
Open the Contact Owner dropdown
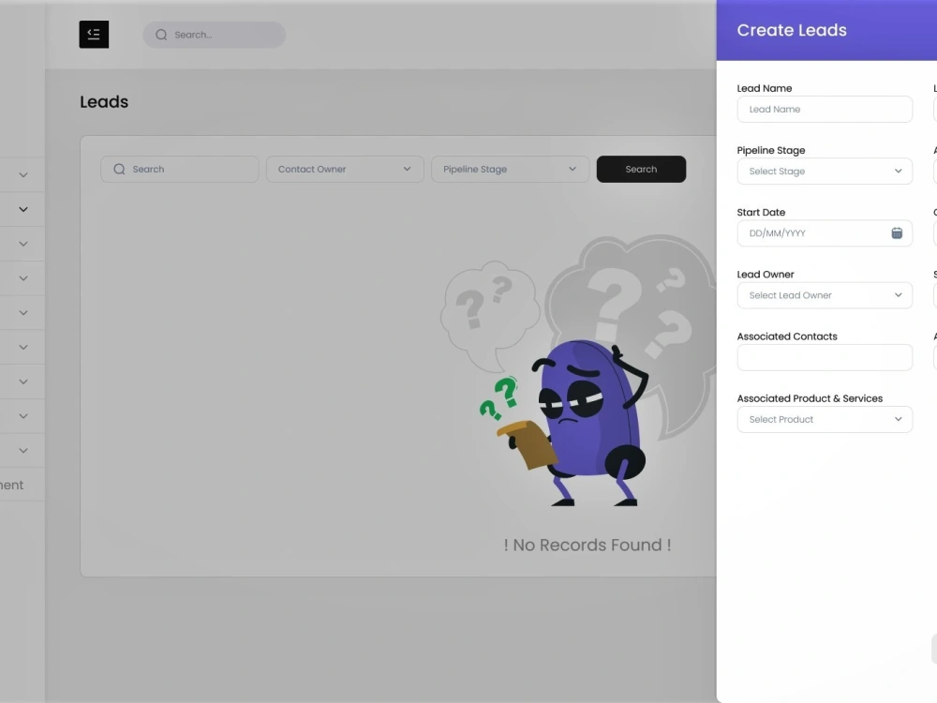[x=345, y=169]
